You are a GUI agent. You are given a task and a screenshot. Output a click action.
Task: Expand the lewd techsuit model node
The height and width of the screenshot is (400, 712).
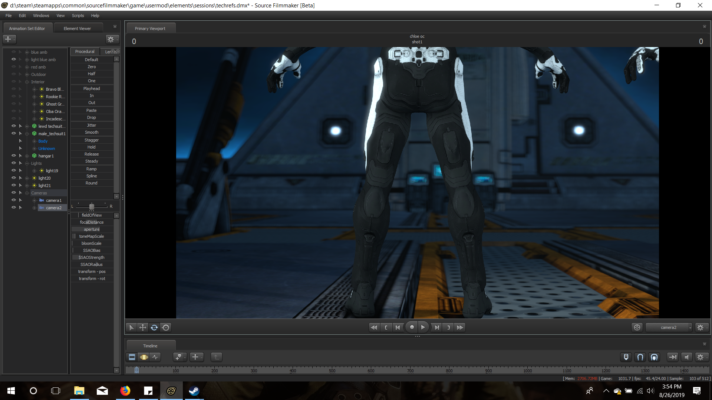point(27,126)
